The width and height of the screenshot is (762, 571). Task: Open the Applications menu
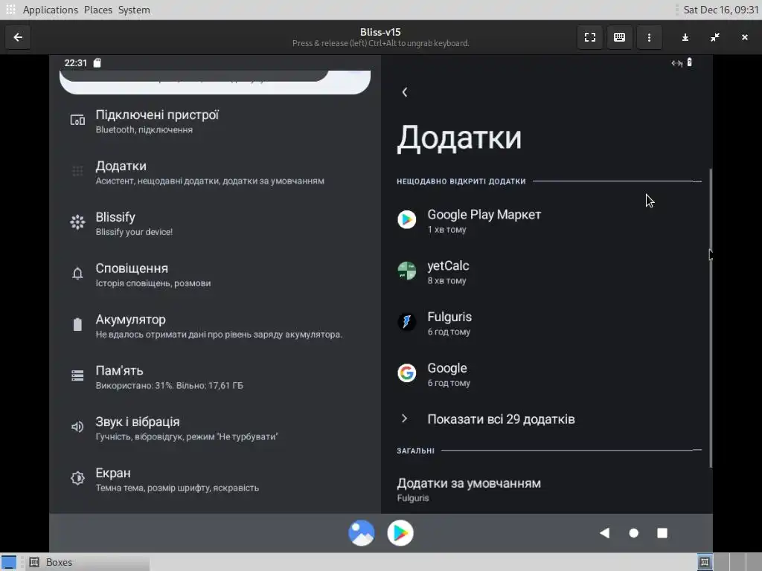pyautogui.click(x=50, y=10)
